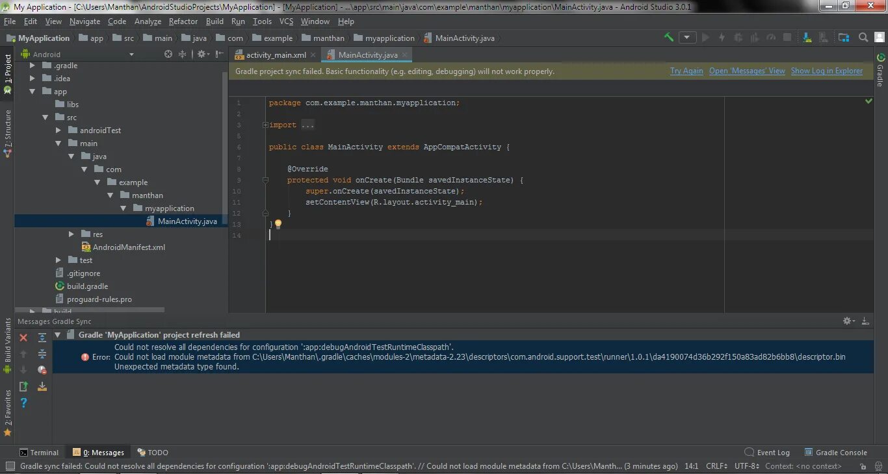Open Messages panel gear settings

pyautogui.click(x=848, y=321)
